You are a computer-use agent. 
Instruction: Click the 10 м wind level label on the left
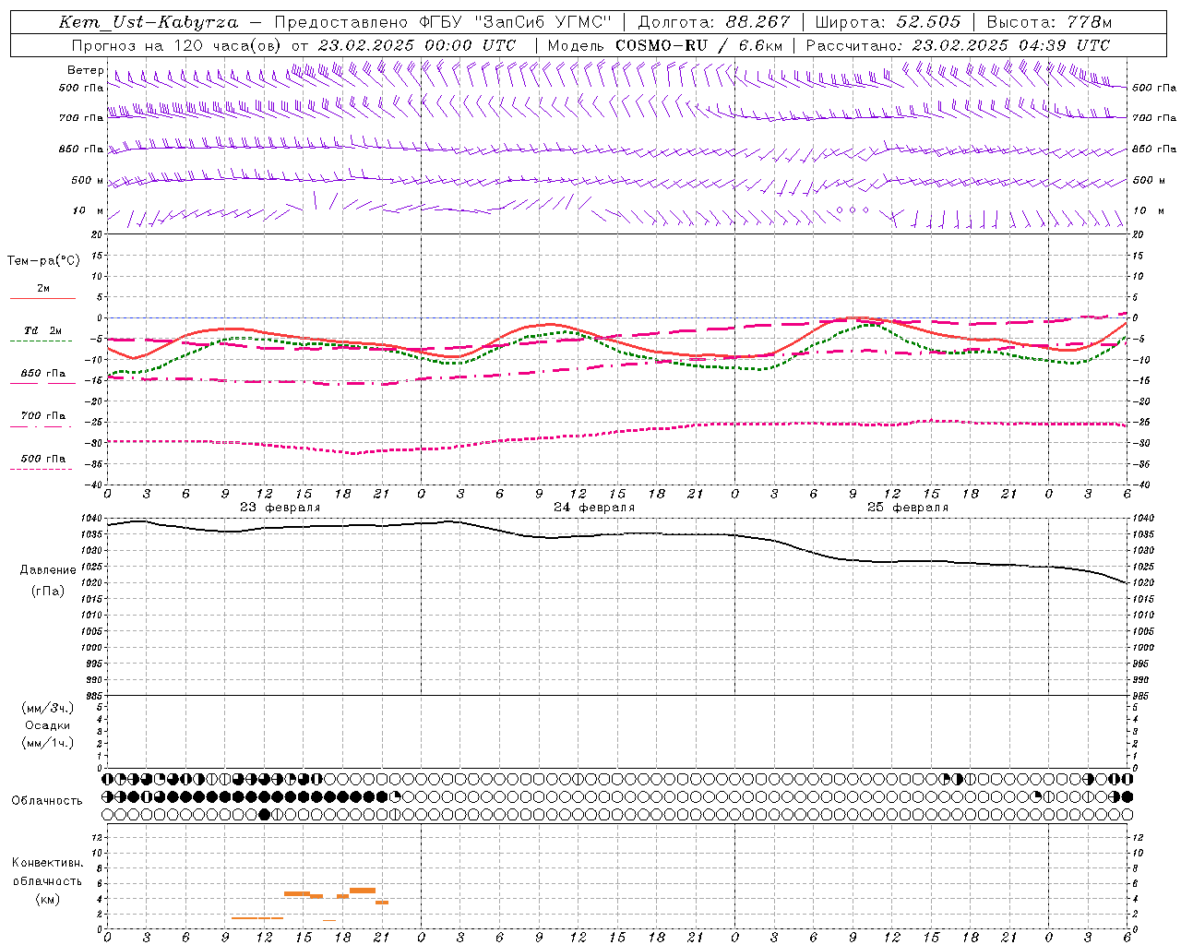(88, 210)
